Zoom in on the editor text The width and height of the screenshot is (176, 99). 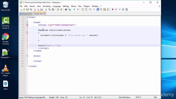pyautogui.click(x=74, y=10)
